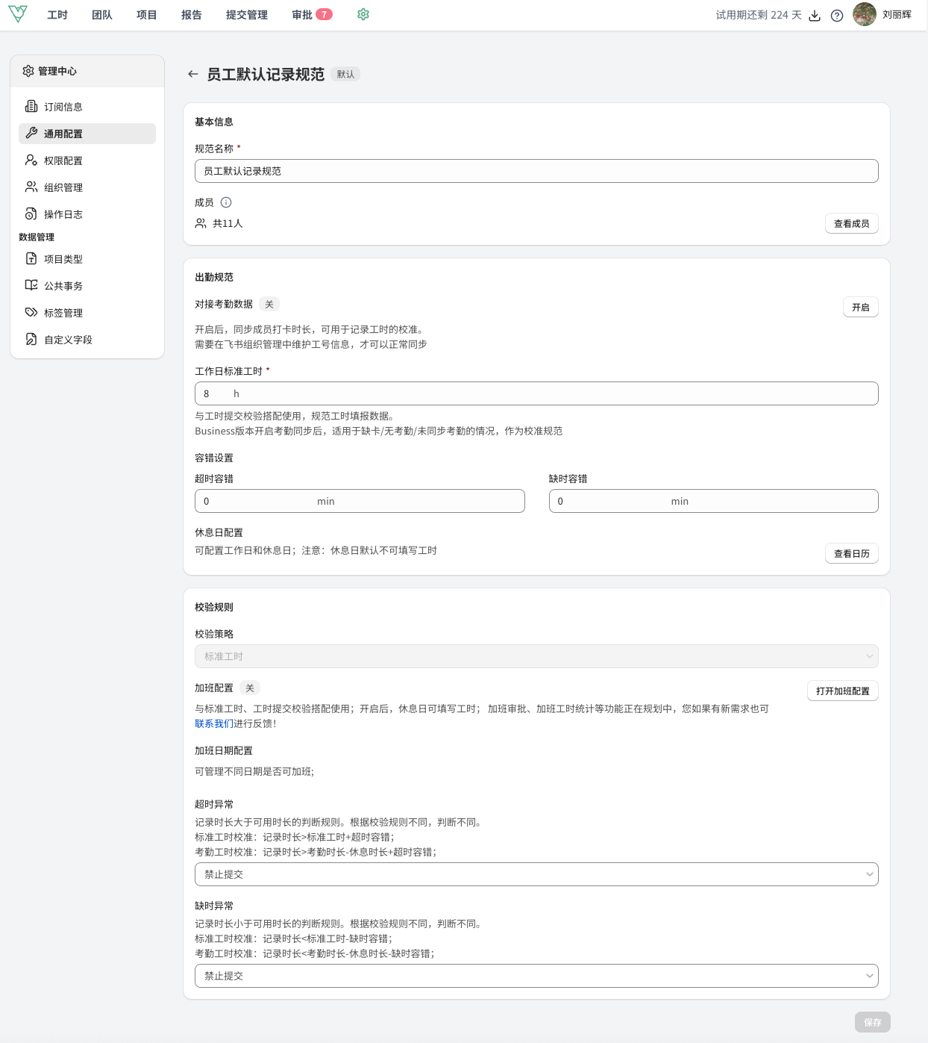Click the back arrow beside 员工默认记录规范

pos(193,74)
